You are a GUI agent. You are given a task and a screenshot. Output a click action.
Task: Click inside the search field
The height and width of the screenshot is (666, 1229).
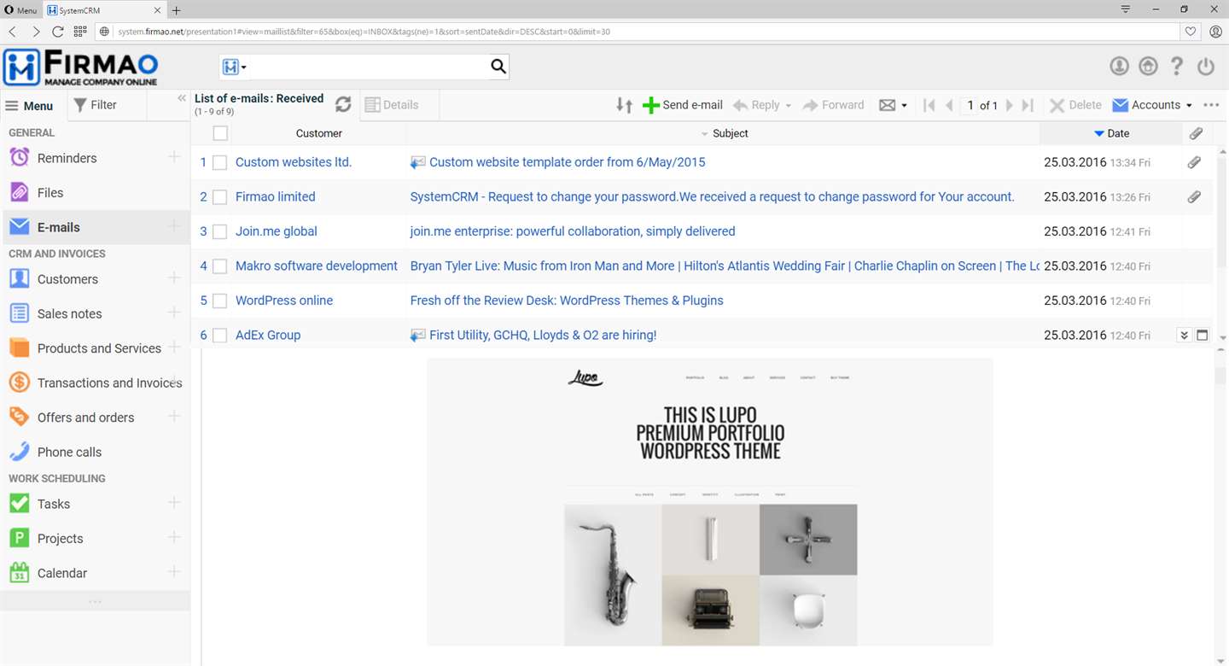point(367,67)
